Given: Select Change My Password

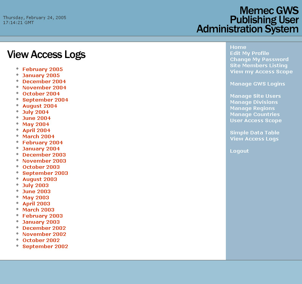Looking at the screenshot, I should (259, 60).
